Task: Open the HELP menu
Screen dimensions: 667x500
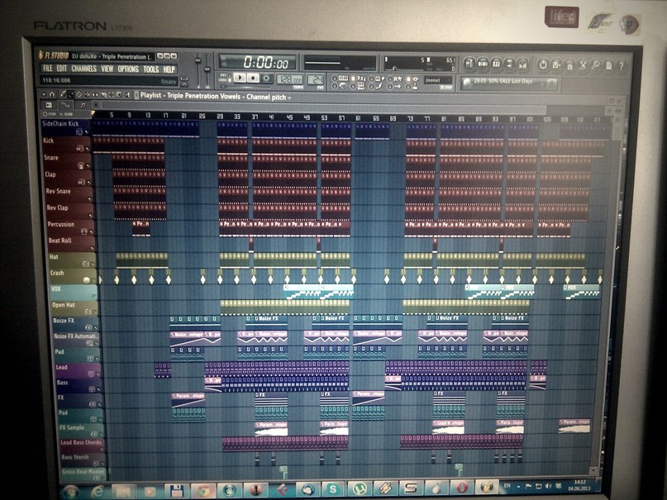Action: [169, 69]
